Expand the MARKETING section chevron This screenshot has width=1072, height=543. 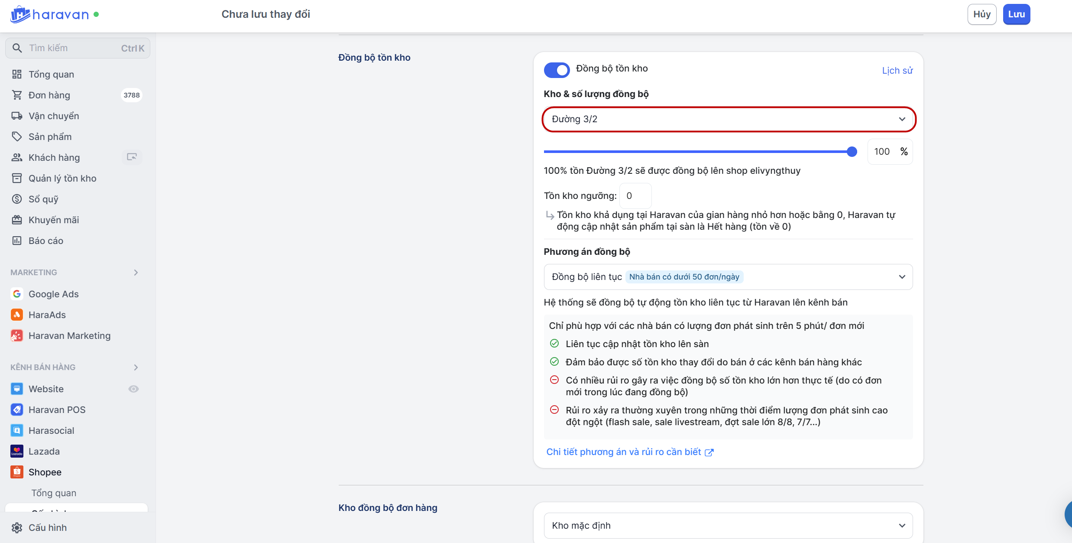[136, 273]
